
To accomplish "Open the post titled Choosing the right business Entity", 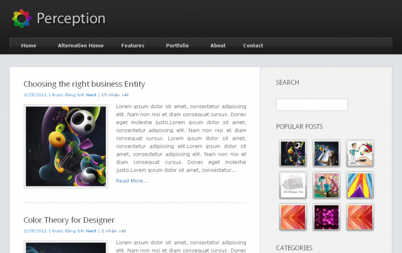I will click(84, 84).
